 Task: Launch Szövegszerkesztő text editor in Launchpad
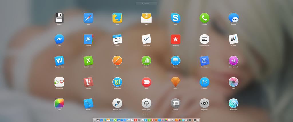pos(204,39)
